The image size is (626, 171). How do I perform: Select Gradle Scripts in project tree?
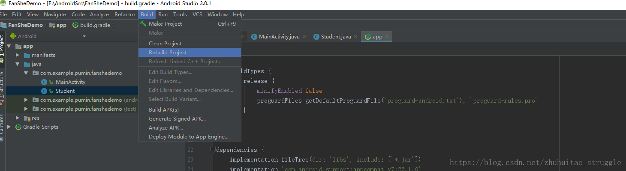41,127
